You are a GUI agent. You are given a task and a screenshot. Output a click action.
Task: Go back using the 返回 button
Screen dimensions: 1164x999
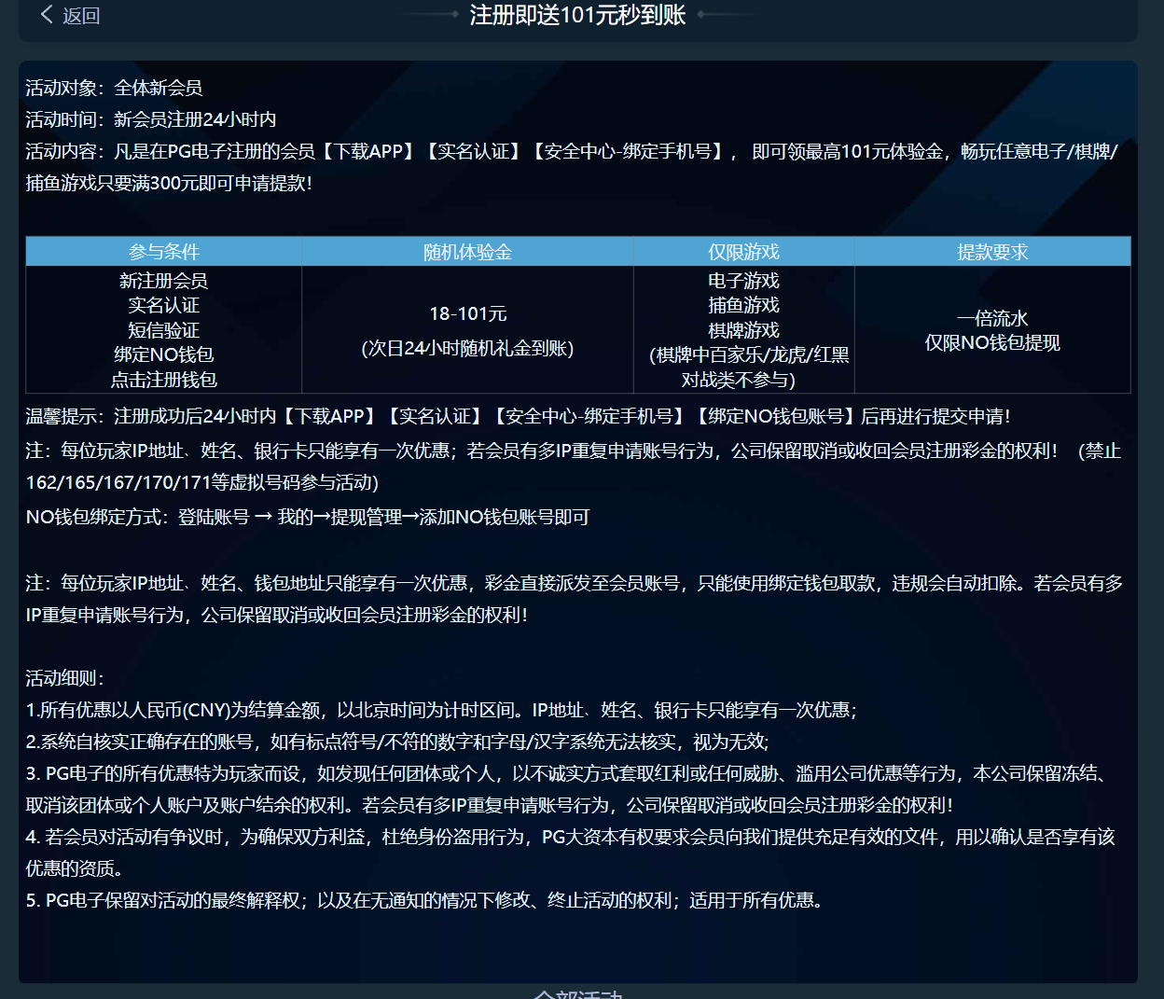click(70, 15)
